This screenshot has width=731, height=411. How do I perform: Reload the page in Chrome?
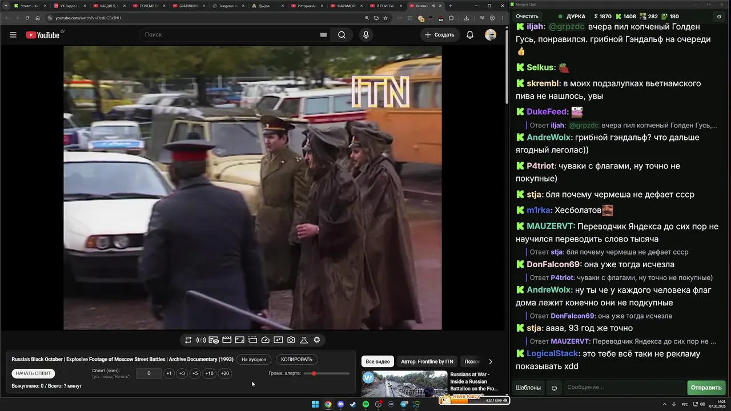[27, 18]
